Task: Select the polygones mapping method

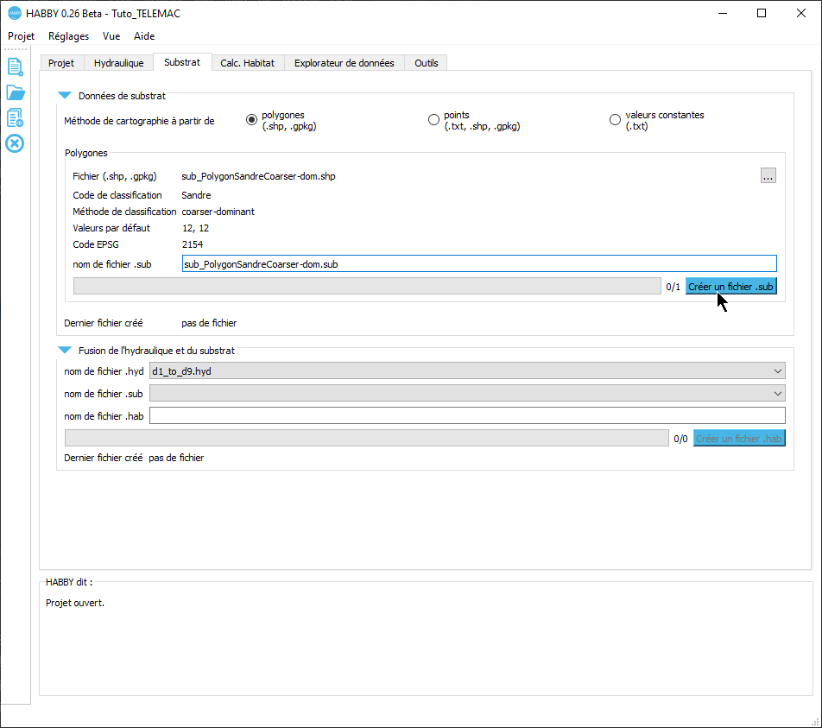Action: (x=252, y=120)
